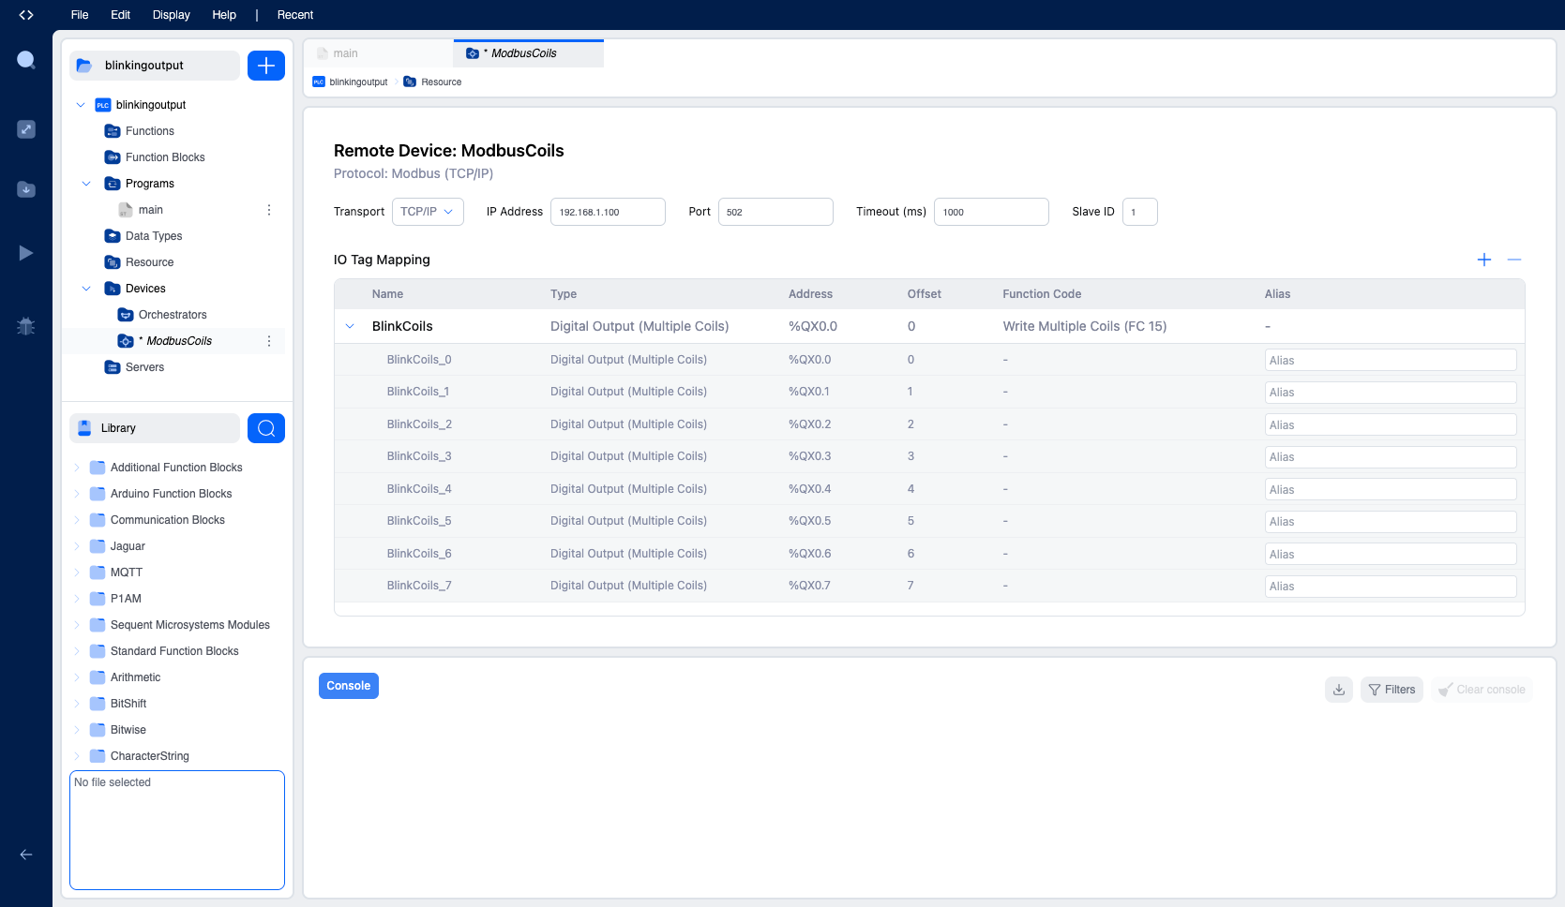The image size is (1565, 907).
Task: Click the Servers icon in tree
Action: point(113,367)
